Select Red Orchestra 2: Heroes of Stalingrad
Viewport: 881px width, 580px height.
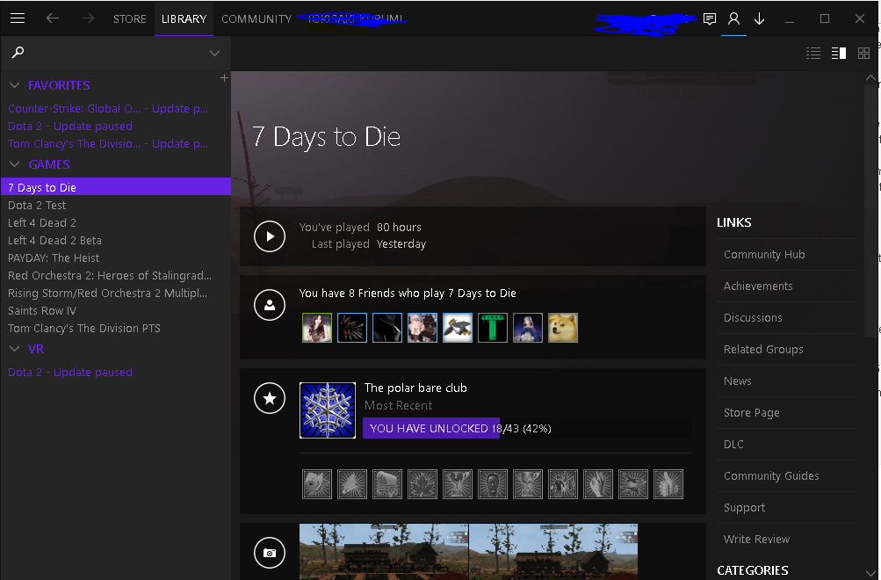pos(116,275)
